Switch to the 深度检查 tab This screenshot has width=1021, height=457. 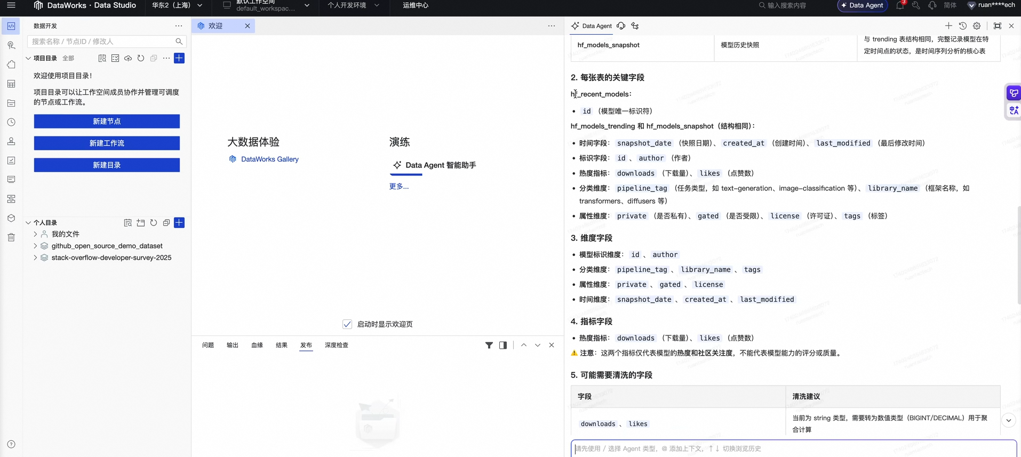[x=337, y=346]
